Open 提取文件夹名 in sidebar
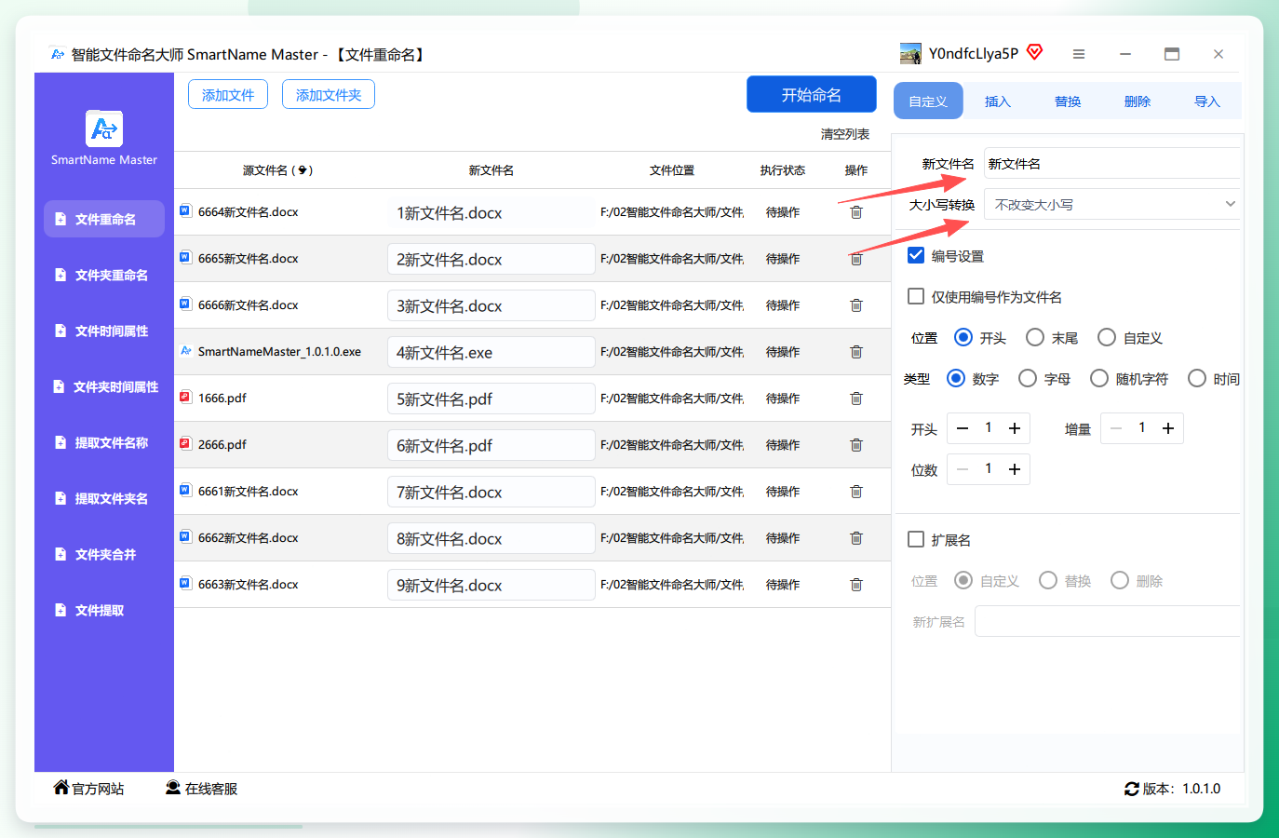 point(104,498)
